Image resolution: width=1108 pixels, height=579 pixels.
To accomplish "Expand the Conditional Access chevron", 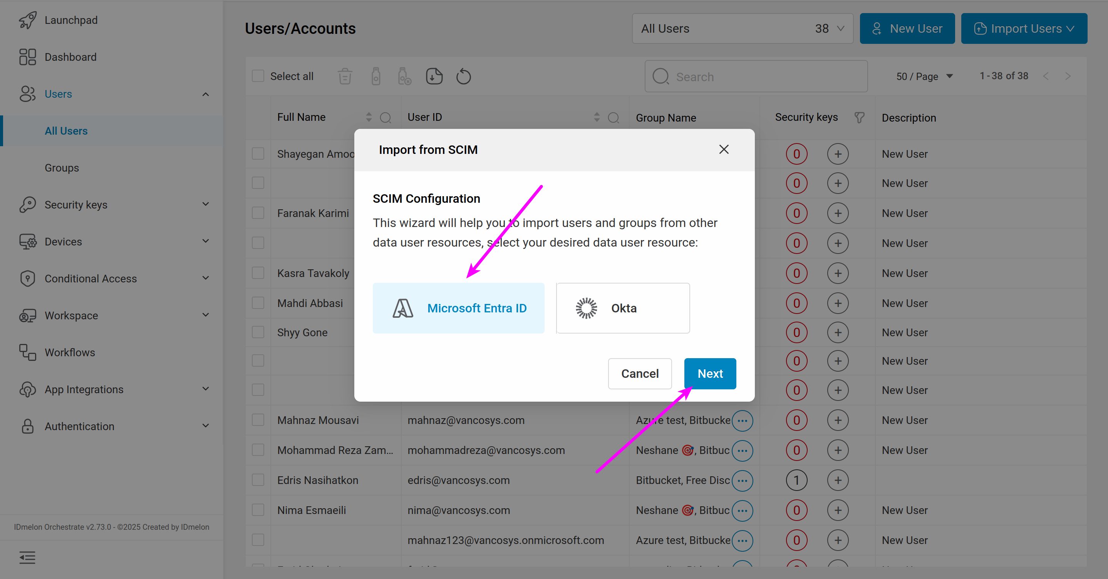I will (x=206, y=278).
